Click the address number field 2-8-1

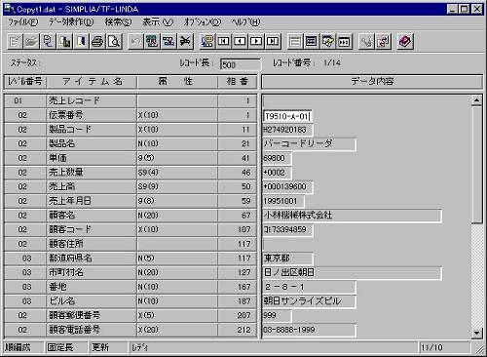click(309, 287)
